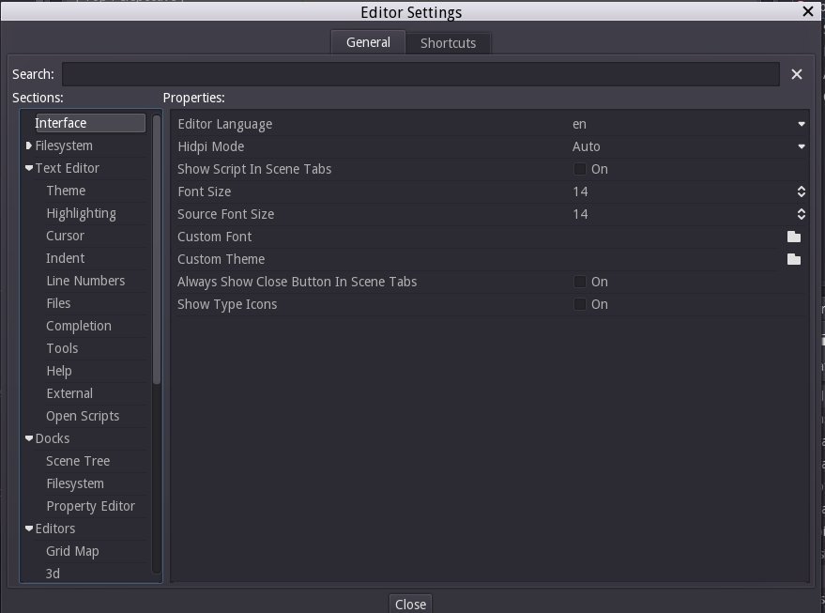
Task: Enable Show Type Icons checkbox
Action: pos(580,304)
